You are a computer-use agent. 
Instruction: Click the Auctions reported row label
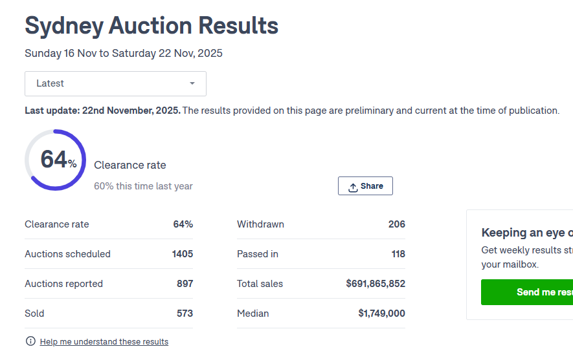63,284
